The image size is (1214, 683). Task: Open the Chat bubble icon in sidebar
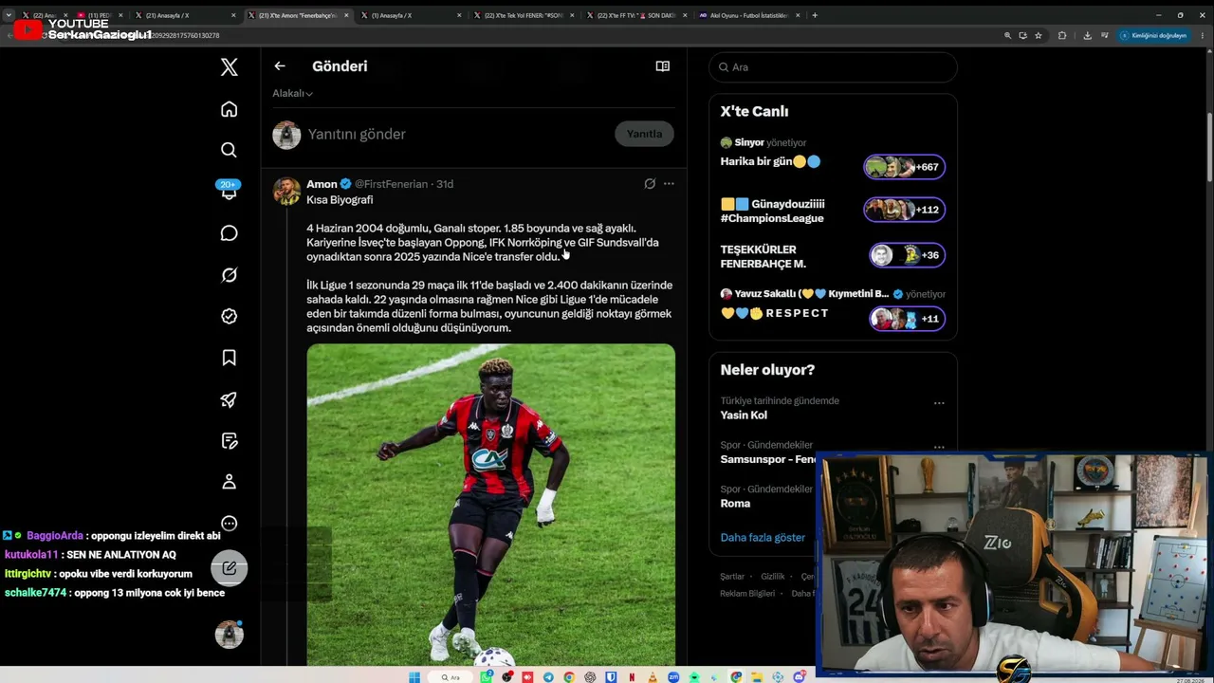230,233
